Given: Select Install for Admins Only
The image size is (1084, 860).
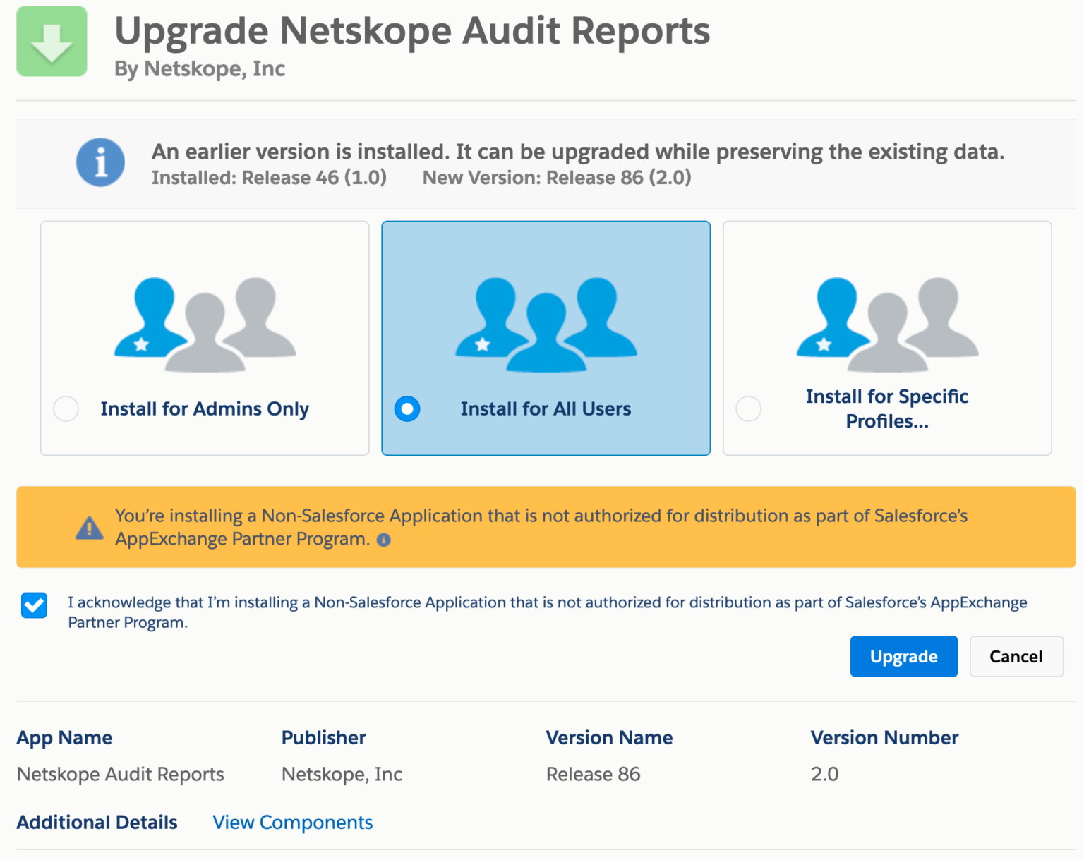Looking at the screenshot, I should 65,408.
